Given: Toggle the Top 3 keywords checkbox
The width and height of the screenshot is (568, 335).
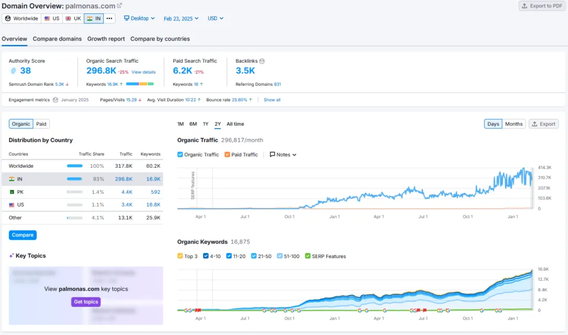Looking at the screenshot, I should (180, 256).
